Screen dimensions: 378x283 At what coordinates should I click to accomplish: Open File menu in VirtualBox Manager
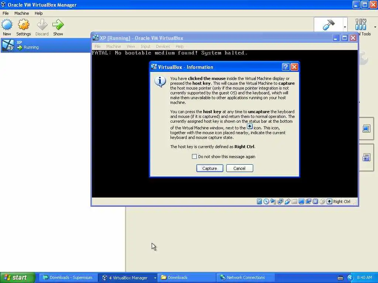[x=6, y=13]
